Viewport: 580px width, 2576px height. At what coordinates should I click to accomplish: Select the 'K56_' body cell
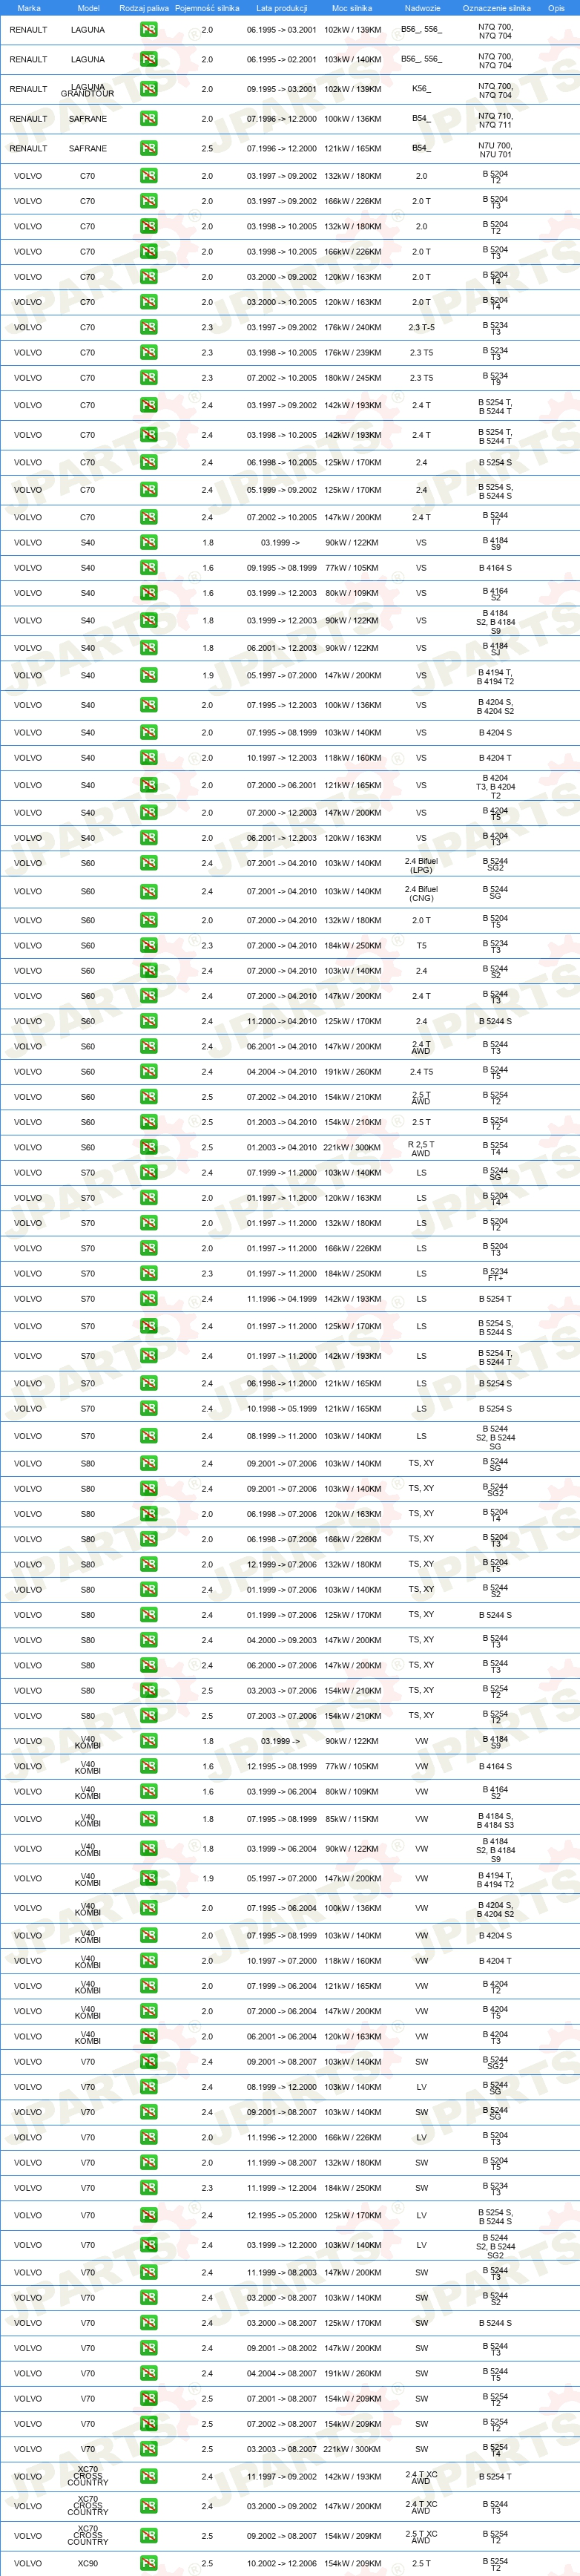(x=421, y=89)
